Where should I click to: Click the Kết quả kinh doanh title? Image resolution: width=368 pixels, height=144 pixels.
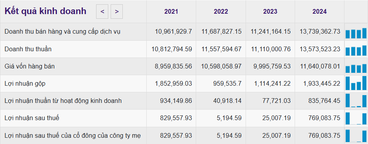point(45,11)
